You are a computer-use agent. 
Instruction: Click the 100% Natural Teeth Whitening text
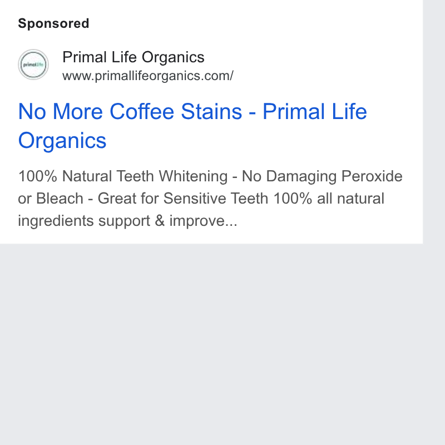pyautogui.click(x=122, y=176)
